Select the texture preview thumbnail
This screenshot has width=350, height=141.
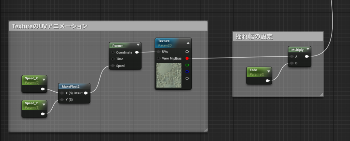[169, 75]
